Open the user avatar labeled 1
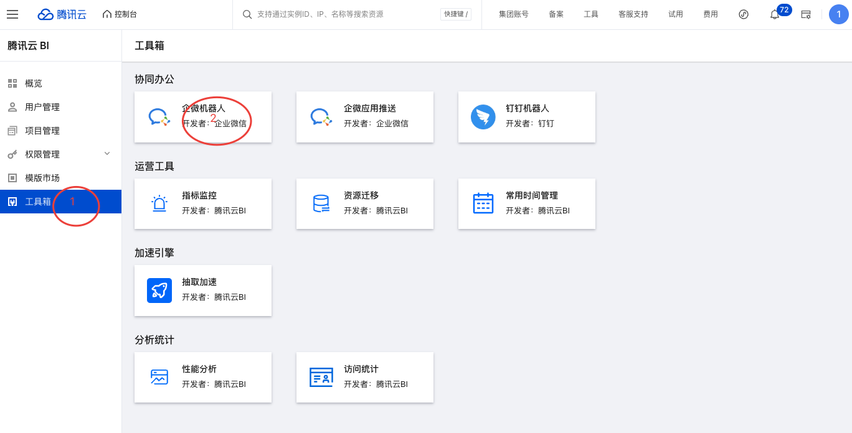This screenshot has height=433, width=852. 839,14
